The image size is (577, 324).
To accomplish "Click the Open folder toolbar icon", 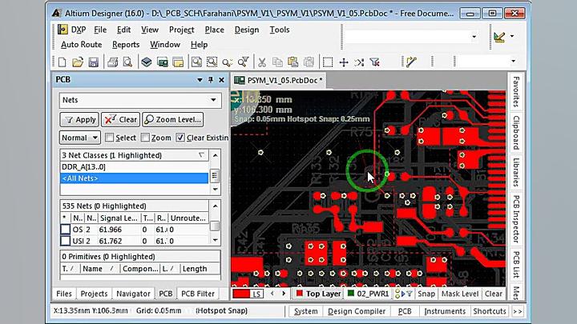I will click(78, 62).
